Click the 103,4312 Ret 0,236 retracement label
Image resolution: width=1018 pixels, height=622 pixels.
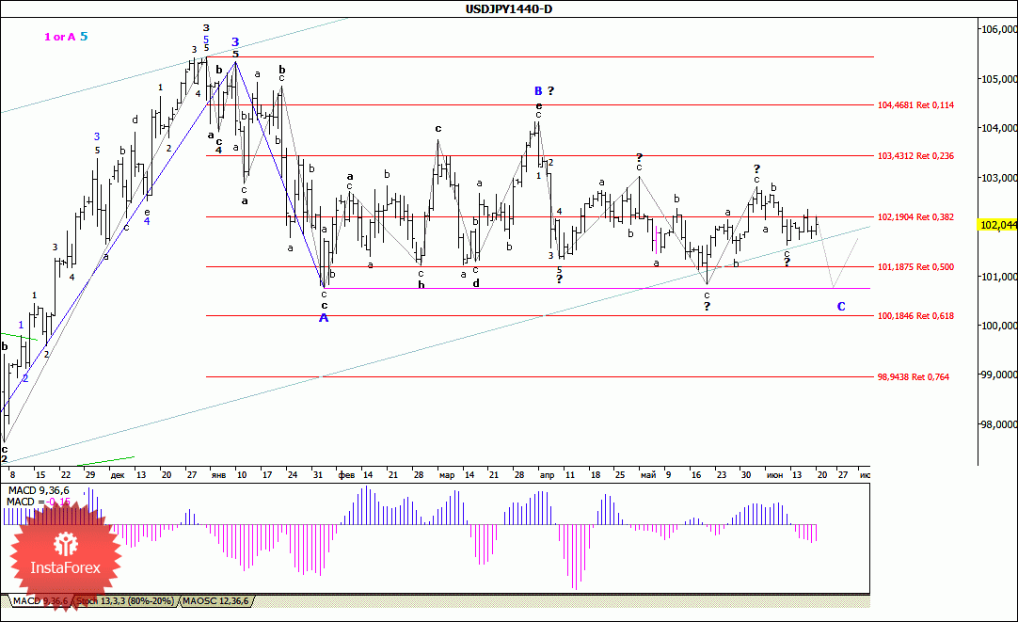pos(915,156)
